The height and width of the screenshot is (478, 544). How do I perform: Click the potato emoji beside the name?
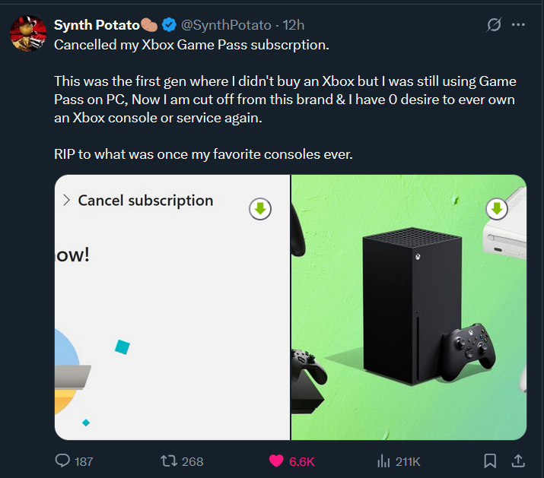pos(148,25)
